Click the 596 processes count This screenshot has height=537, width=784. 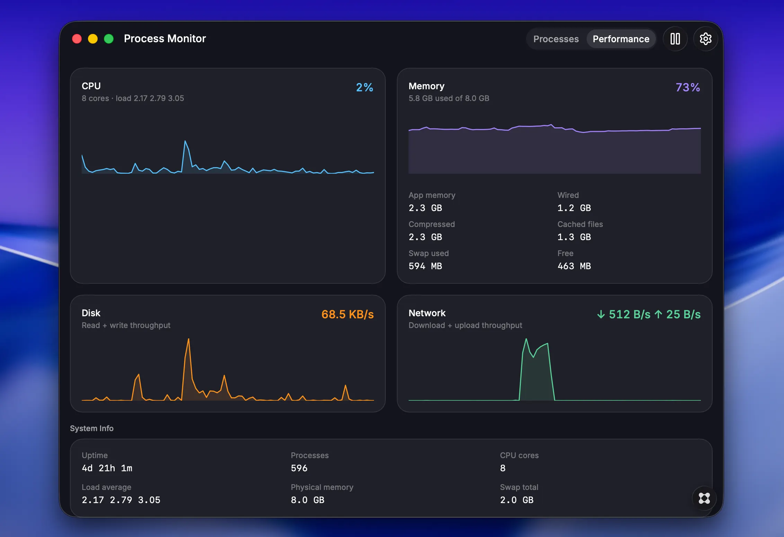(x=299, y=468)
